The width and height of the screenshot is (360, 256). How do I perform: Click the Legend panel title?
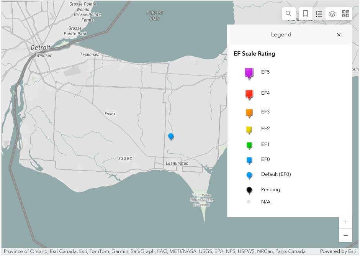pyautogui.click(x=281, y=34)
